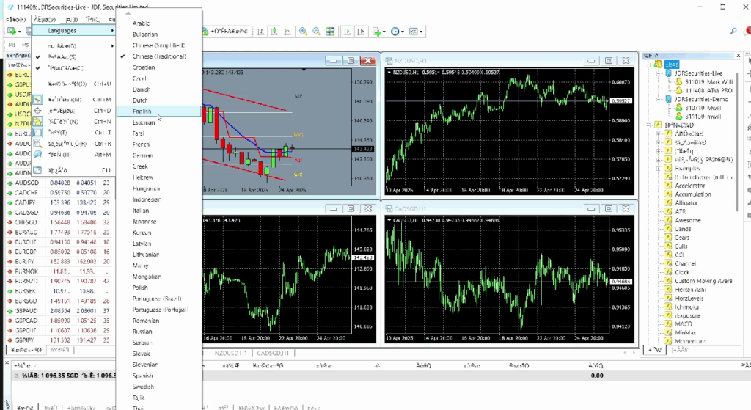
Task: Click the zoom out magnifier icon
Action: [317, 32]
